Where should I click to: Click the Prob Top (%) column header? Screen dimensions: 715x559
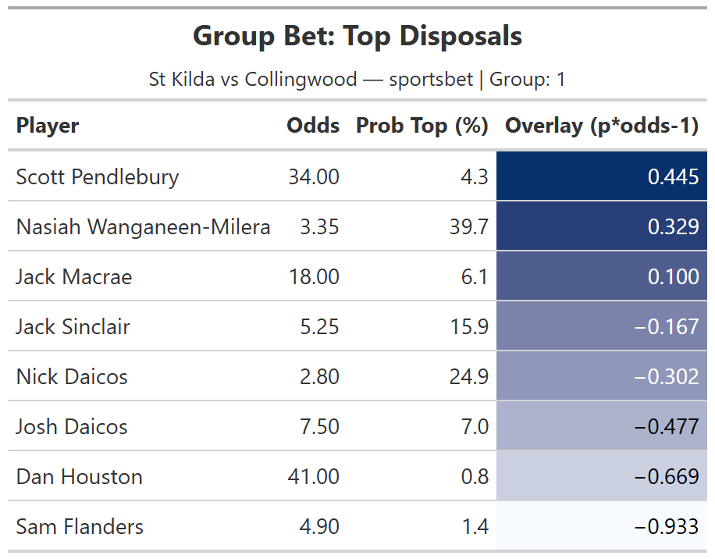(422, 126)
